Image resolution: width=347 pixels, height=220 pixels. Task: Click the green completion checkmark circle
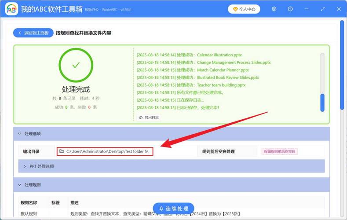click(x=76, y=65)
